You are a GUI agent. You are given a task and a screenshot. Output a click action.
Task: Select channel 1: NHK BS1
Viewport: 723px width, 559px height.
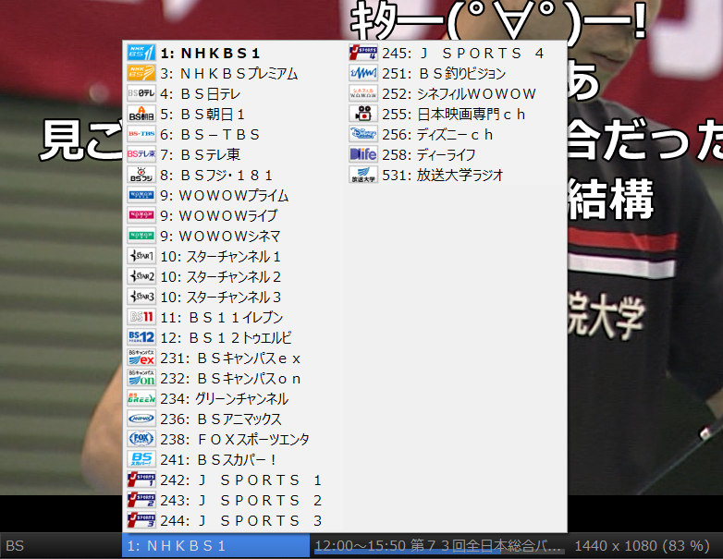[x=234, y=53]
